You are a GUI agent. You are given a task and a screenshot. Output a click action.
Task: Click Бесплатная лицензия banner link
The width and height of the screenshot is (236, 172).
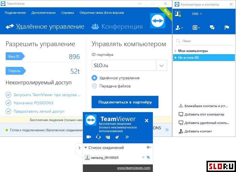point(56,120)
